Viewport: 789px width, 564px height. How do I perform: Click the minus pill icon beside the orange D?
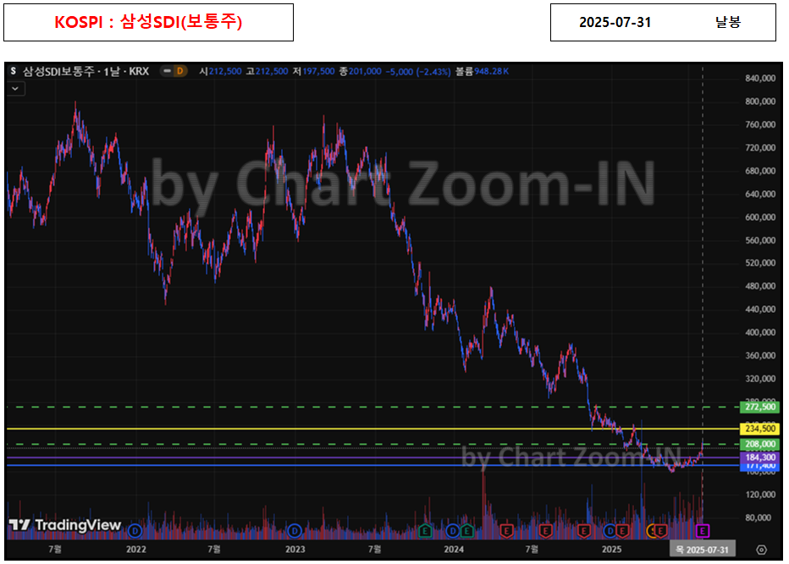167,71
